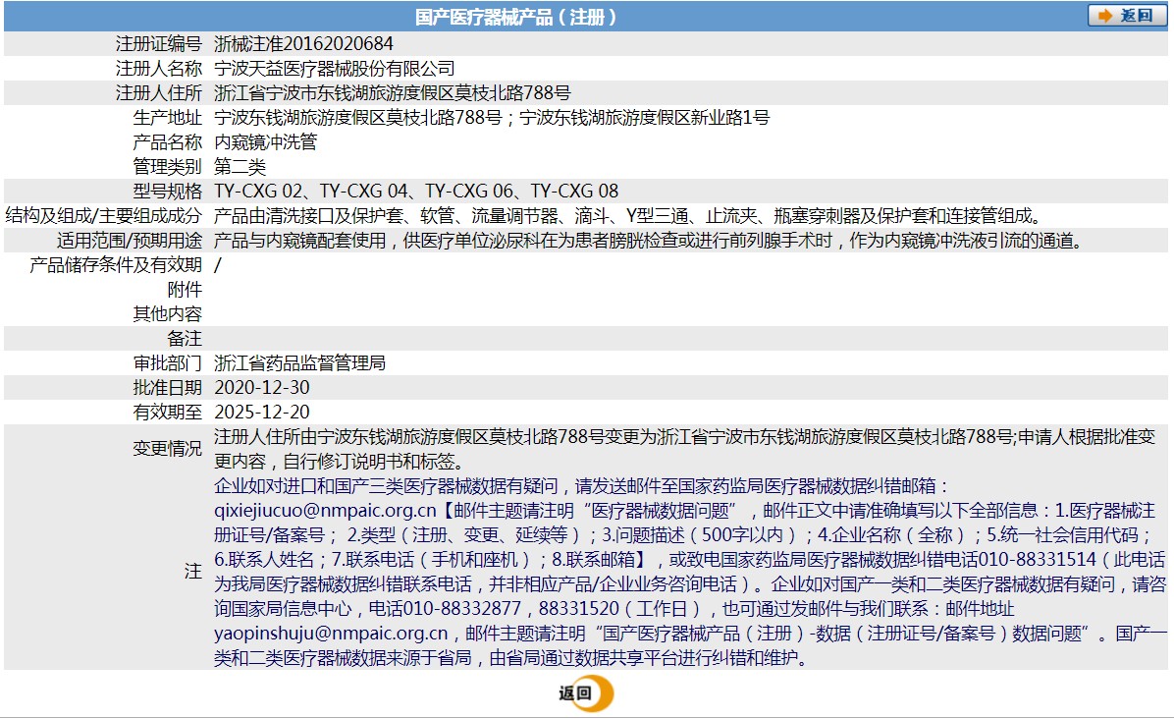Select the product structure description text
Screen dimensions: 1174x719
click(x=629, y=216)
